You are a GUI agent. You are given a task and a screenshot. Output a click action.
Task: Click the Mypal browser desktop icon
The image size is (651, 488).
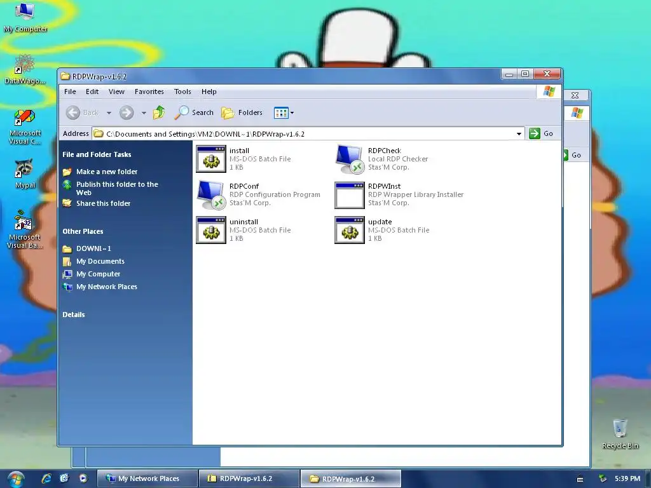(25, 173)
